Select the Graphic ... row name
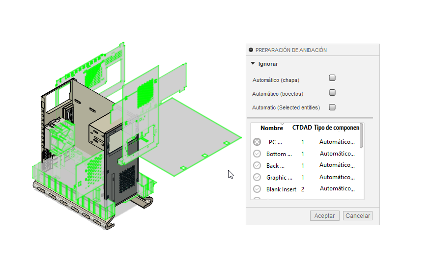431x264 pixels. point(279,178)
